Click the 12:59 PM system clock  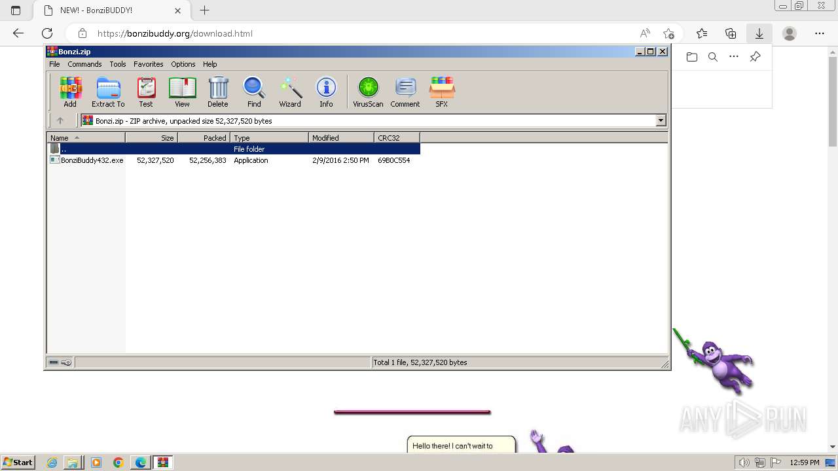805,462
